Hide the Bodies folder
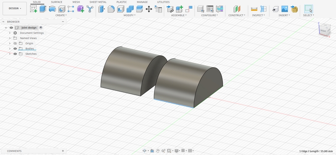This screenshot has width=336, height=155. 15,49
